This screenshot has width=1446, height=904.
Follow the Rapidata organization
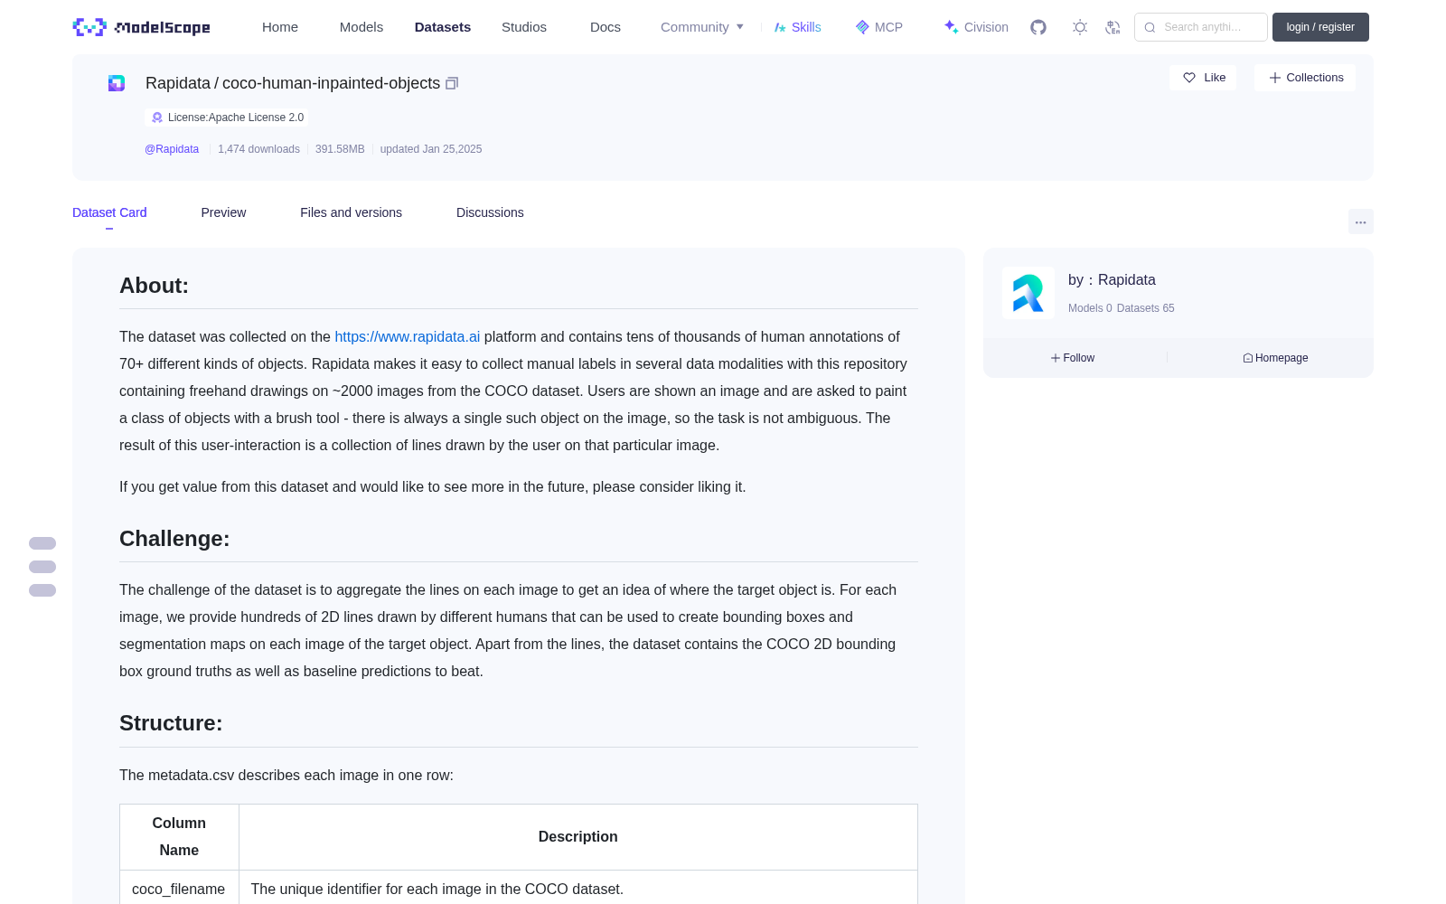[x=1073, y=358]
